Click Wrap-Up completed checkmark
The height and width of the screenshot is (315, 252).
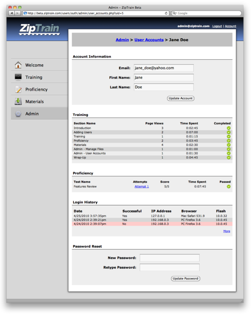229,157
